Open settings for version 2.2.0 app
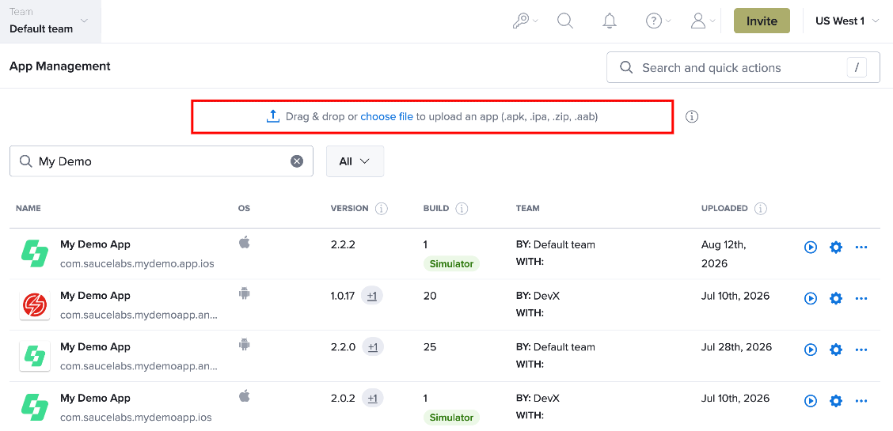 click(835, 350)
